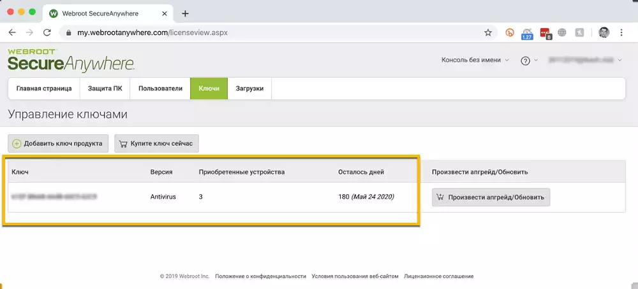Click the blurred license key value
This screenshot has height=289, width=638.
[54, 197]
